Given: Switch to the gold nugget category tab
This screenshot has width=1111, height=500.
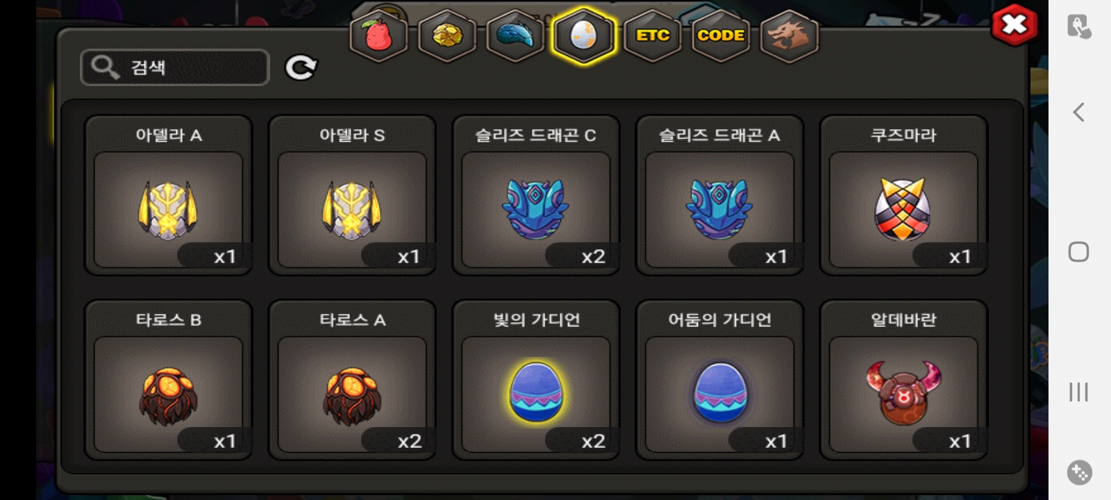Looking at the screenshot, I should coord(447,35).
